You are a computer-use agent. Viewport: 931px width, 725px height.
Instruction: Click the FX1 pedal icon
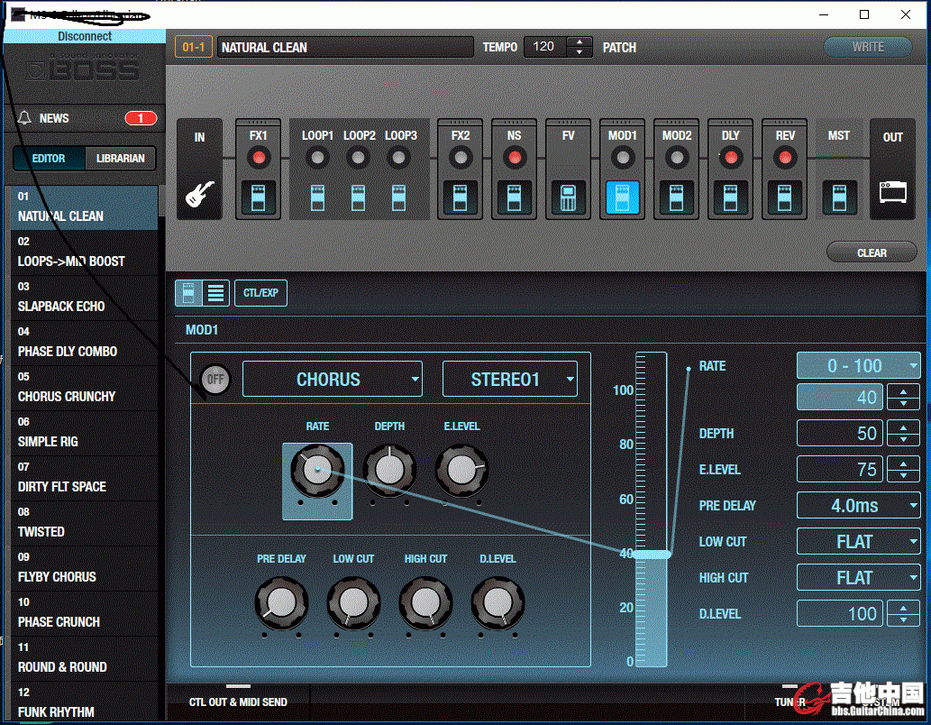pos(259,197)
